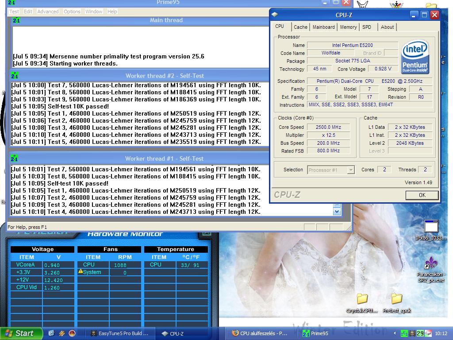Click the scroll down arrow in Worker thread #1

pos(337,212)
